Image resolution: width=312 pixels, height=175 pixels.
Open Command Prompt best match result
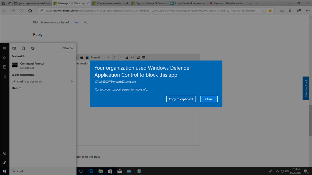pos(43,66)
